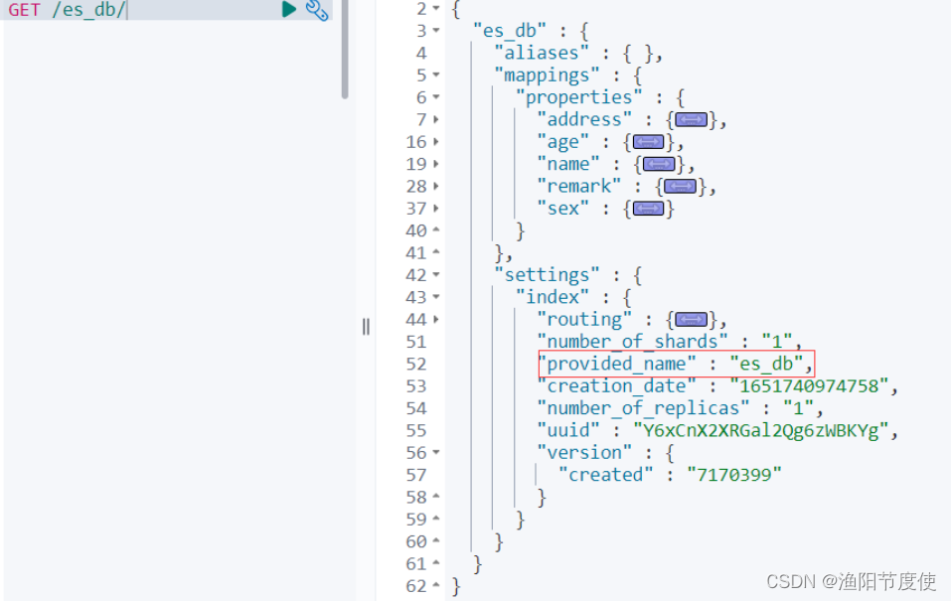Click the "number_of_shards" key
This screenshot has width=951, height=601.
(633, 342)
